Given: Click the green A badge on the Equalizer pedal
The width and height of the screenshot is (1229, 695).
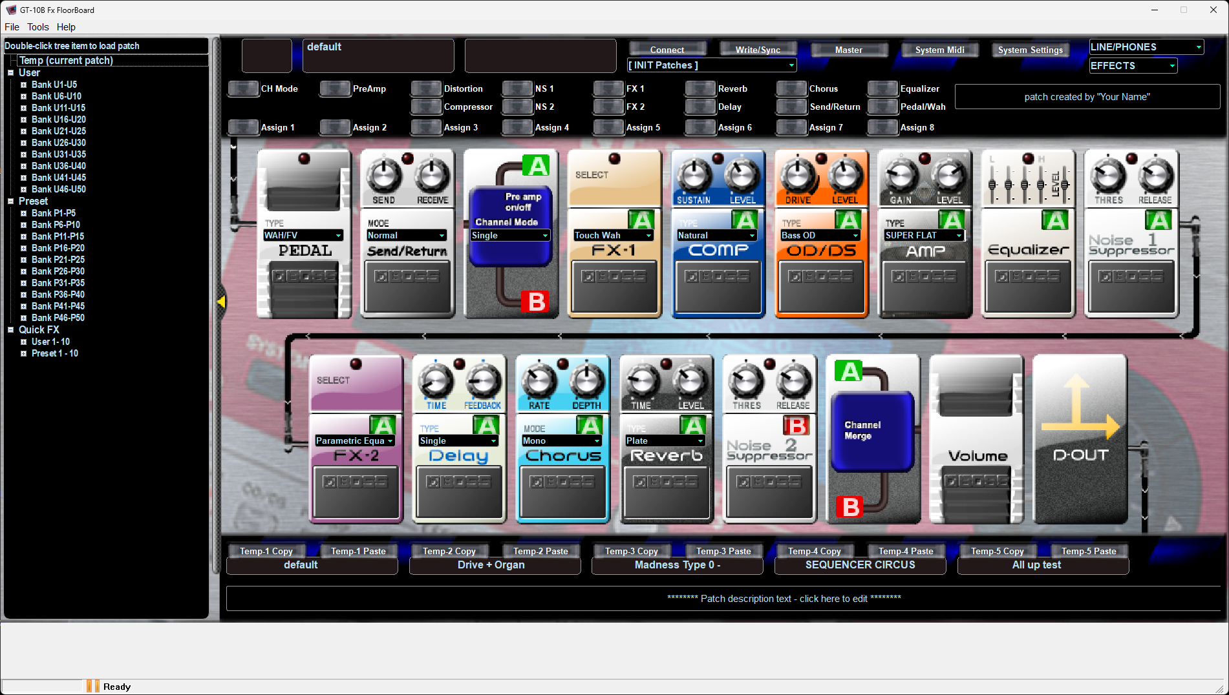Looking at the screenshot, I should (x=1054, y=220).
